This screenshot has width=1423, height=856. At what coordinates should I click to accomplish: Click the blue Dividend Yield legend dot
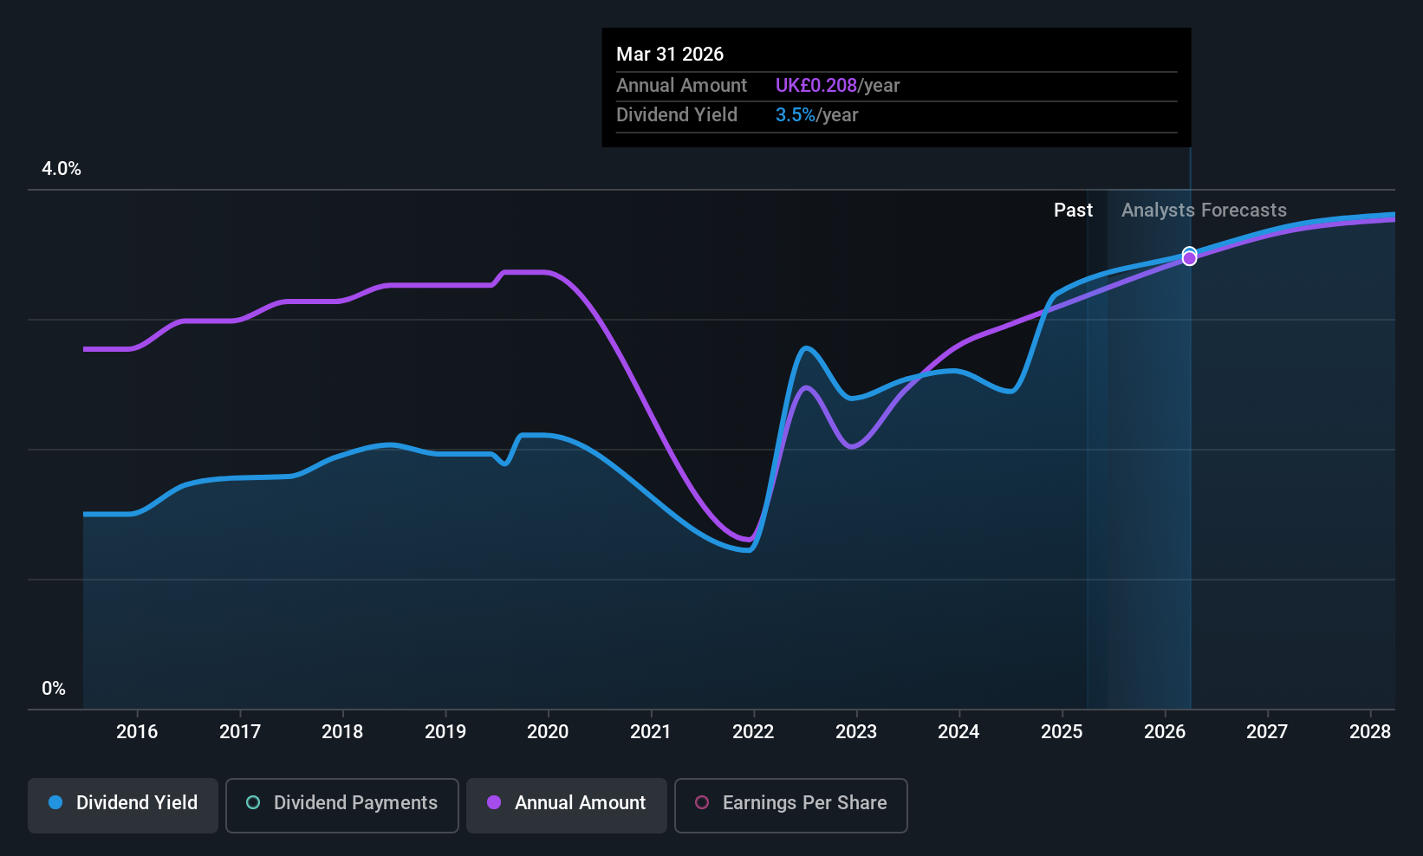pos(55,802)
